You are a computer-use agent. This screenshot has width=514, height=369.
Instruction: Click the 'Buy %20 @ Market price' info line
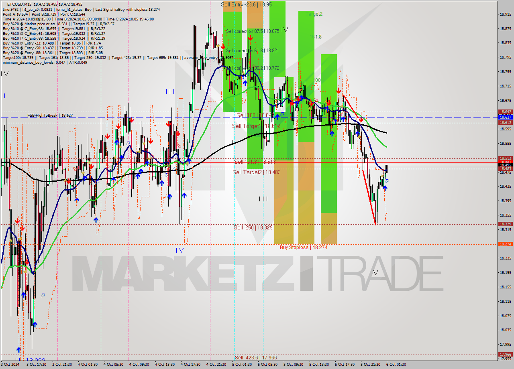[x=58, y=24]
